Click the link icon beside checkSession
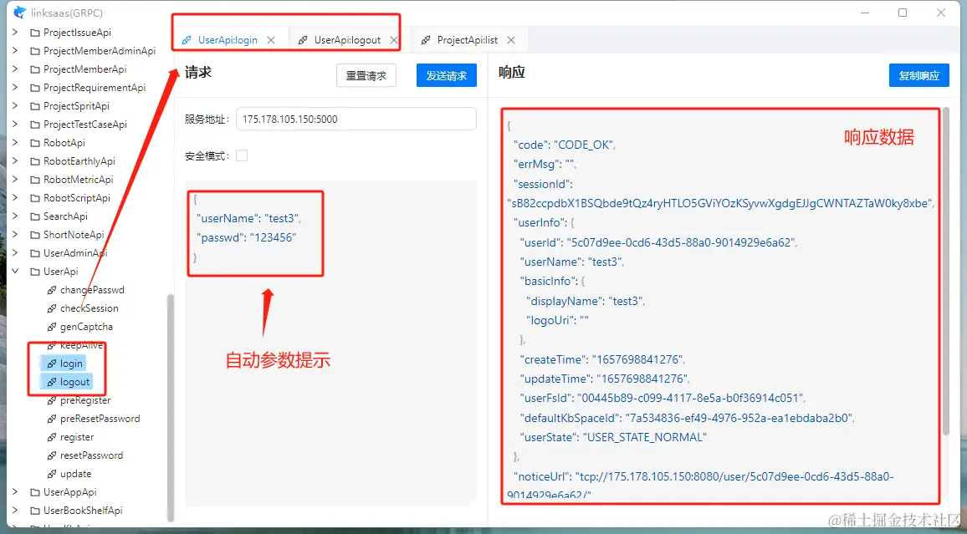This screenshot has width=967, height=534. [x=52, y=308]
